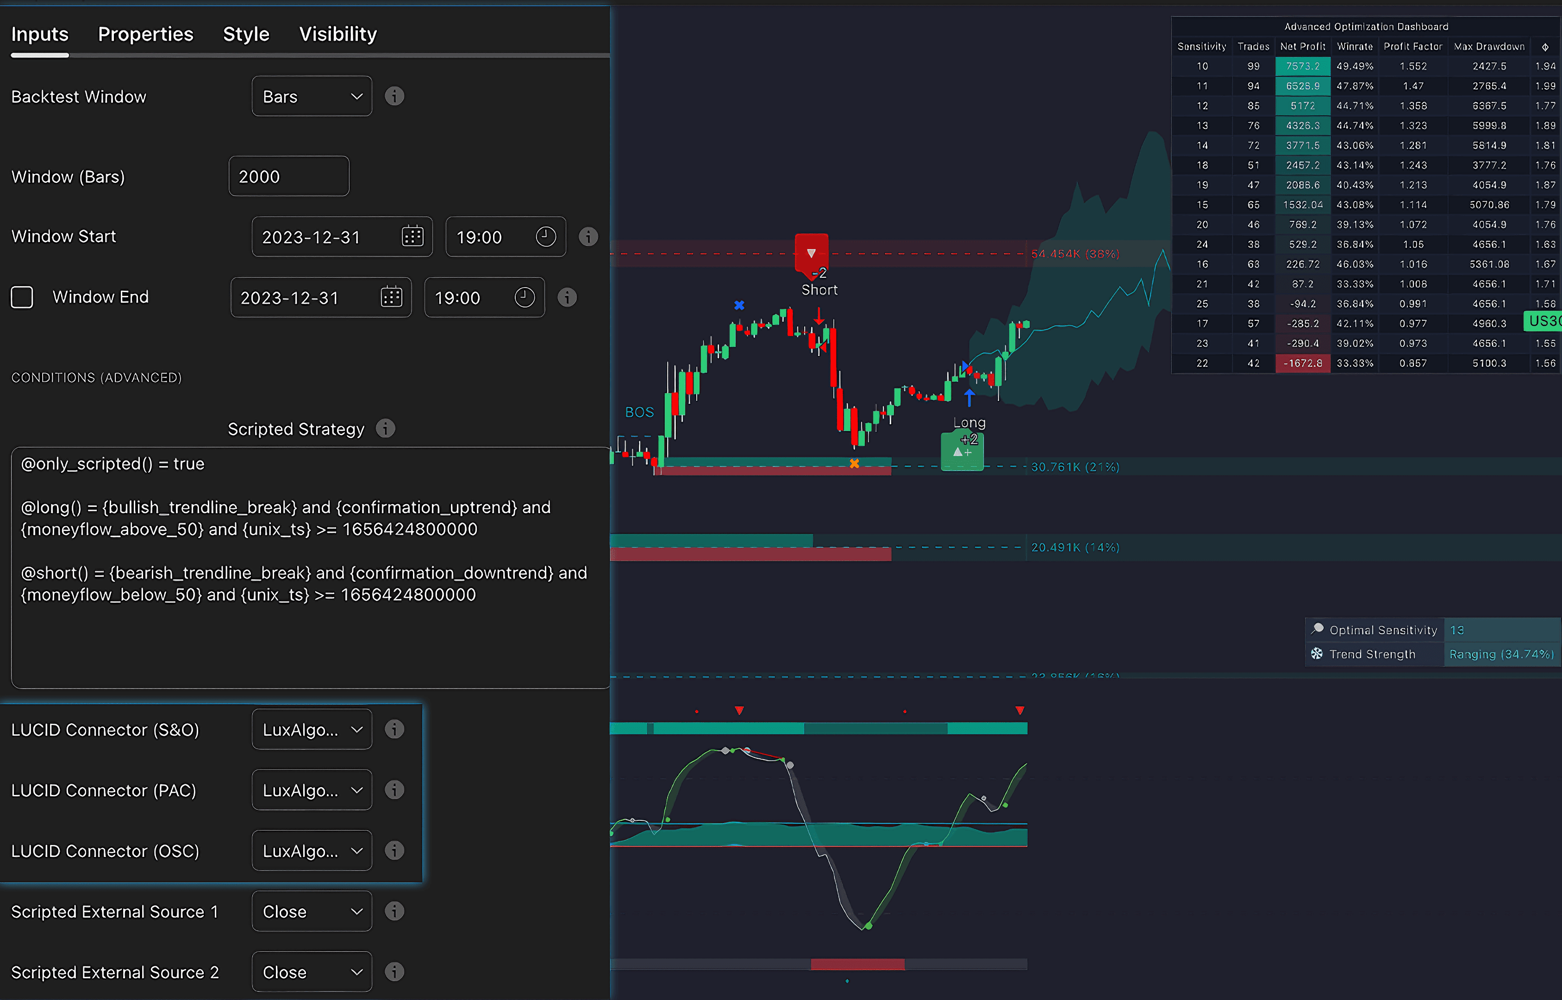Click the 54.454K (36%) level label
Screen dimensions: 1562x1000
[1075, 254]
